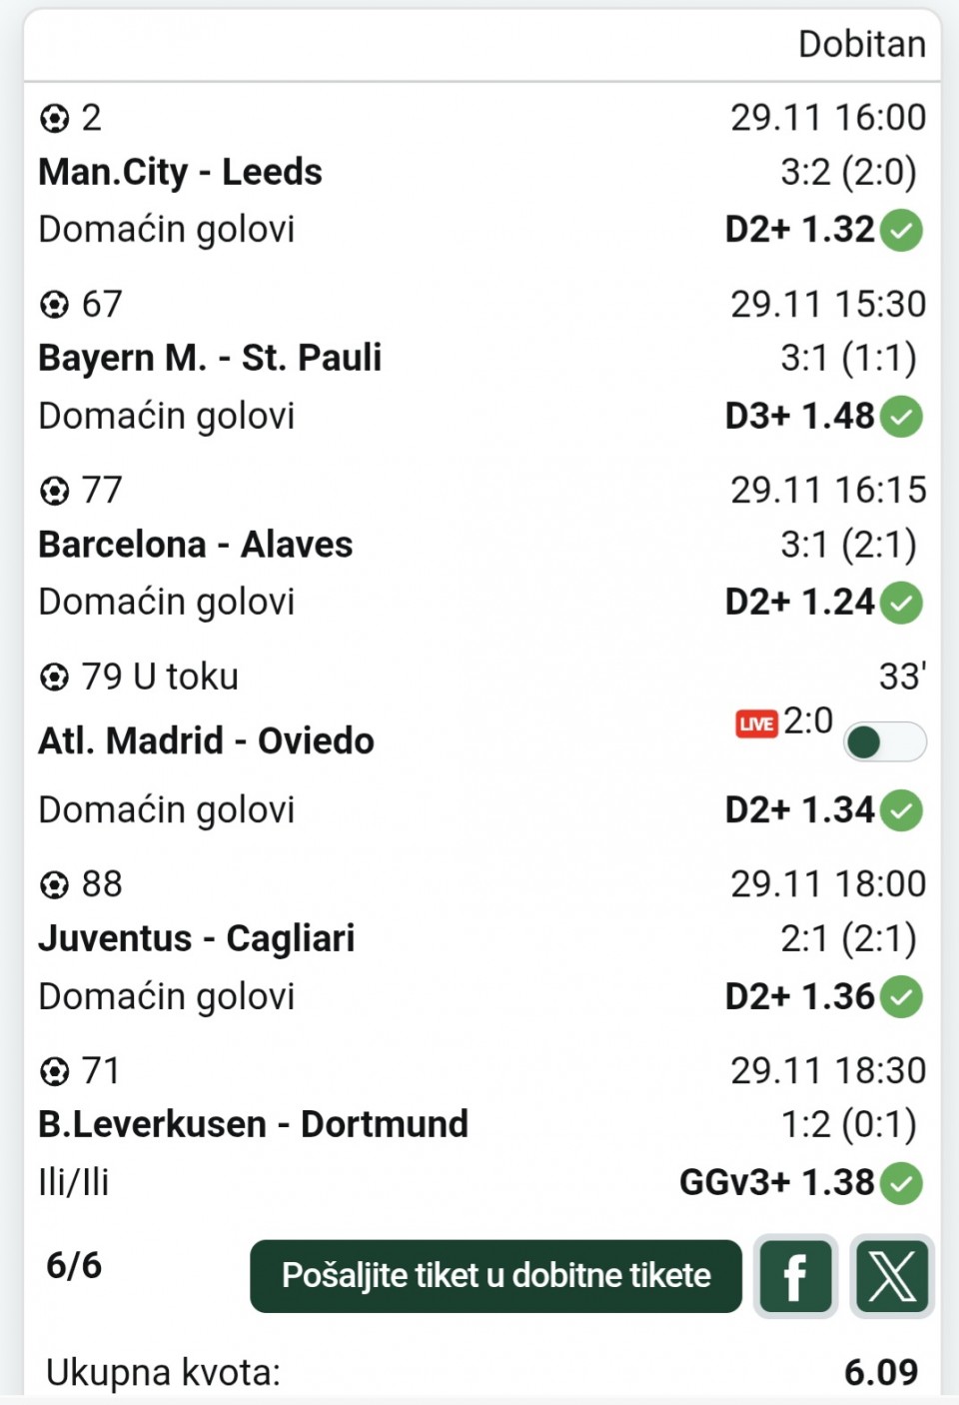Click green checkmark beside D3+ 1.48
The width and height of the screenshot is (959, 1405).
click(x=902, y=417)
